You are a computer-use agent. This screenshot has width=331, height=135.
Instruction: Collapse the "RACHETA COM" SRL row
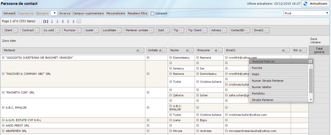(3, 93)
